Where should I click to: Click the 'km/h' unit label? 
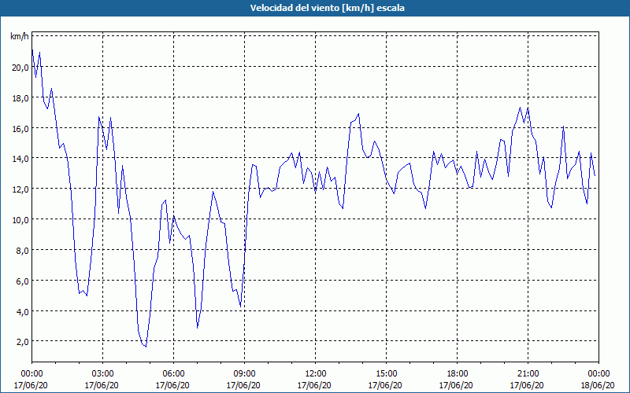point(20,36)
